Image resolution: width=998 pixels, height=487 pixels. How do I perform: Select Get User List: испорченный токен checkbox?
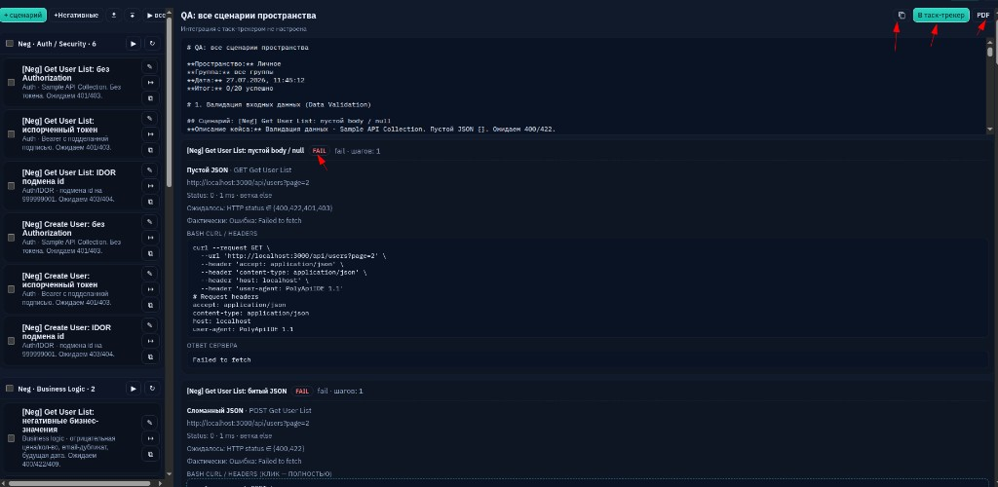(11, 134)
